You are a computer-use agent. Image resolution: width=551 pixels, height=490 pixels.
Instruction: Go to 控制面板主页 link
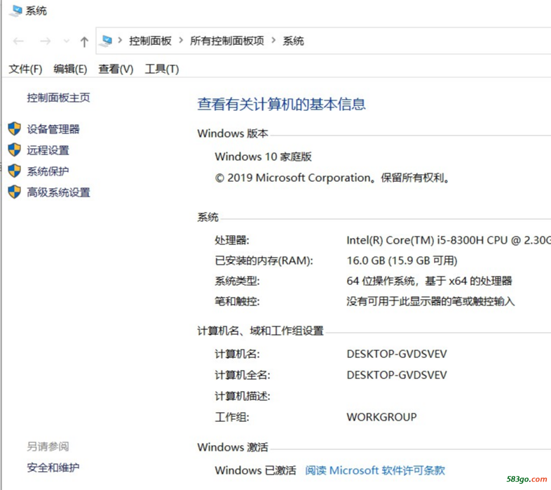tap(58, 98)
